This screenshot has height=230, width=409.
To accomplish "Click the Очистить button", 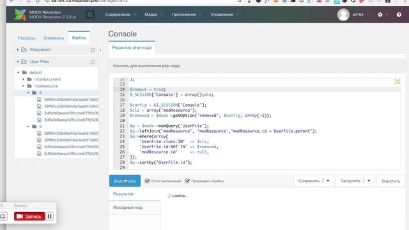I will 390,181.
